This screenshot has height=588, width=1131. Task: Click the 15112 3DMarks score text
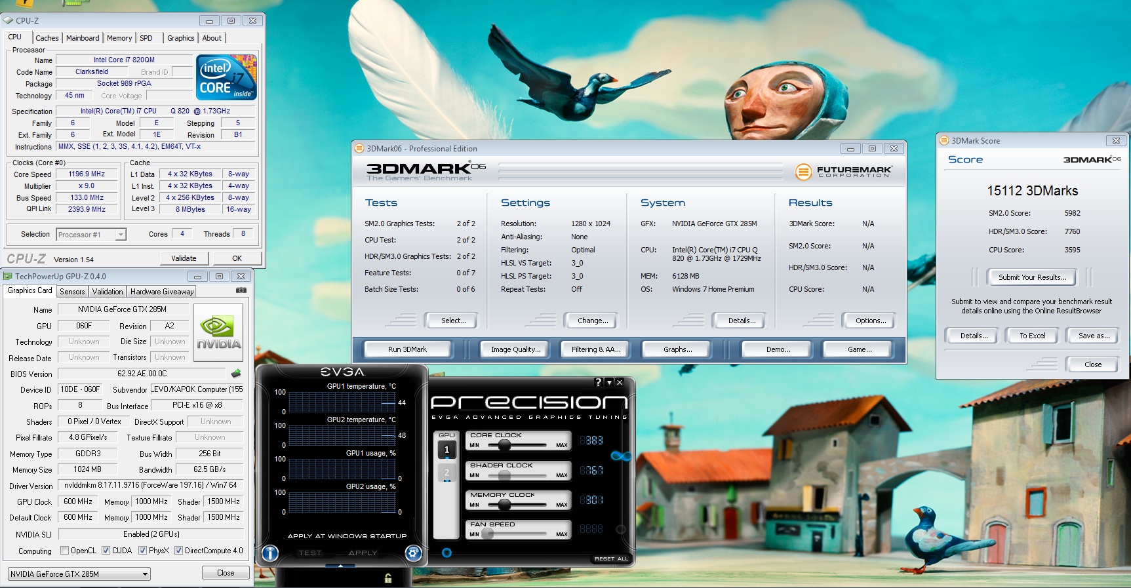[x=1033, y=191]
